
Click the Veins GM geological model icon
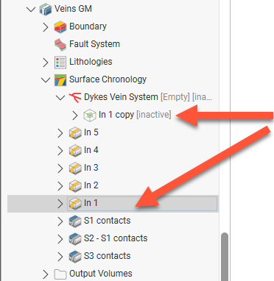[46, 9]
